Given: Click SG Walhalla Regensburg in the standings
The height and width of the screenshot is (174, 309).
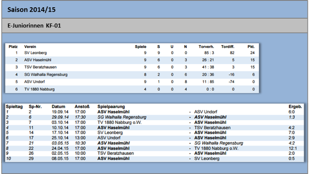Looking at the screenshot, I should point(46,74).
